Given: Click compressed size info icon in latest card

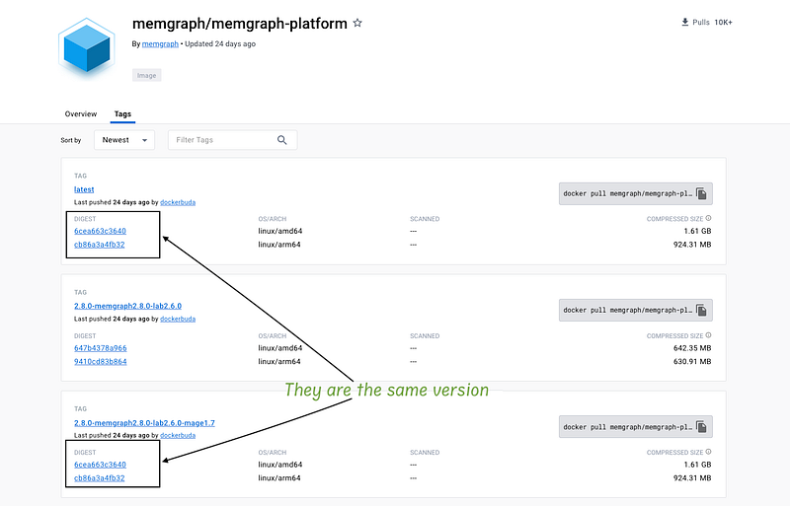Looking at the screenshot, I should tap(708, 219).
